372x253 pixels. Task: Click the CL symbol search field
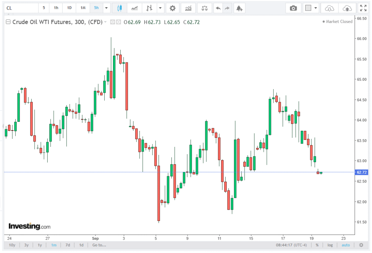point(21,8)
